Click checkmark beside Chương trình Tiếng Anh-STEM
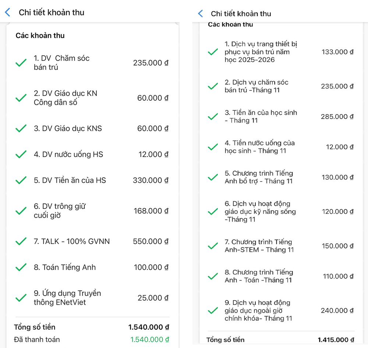The width and height of the screenshot is (368, 348). (213, 246)
